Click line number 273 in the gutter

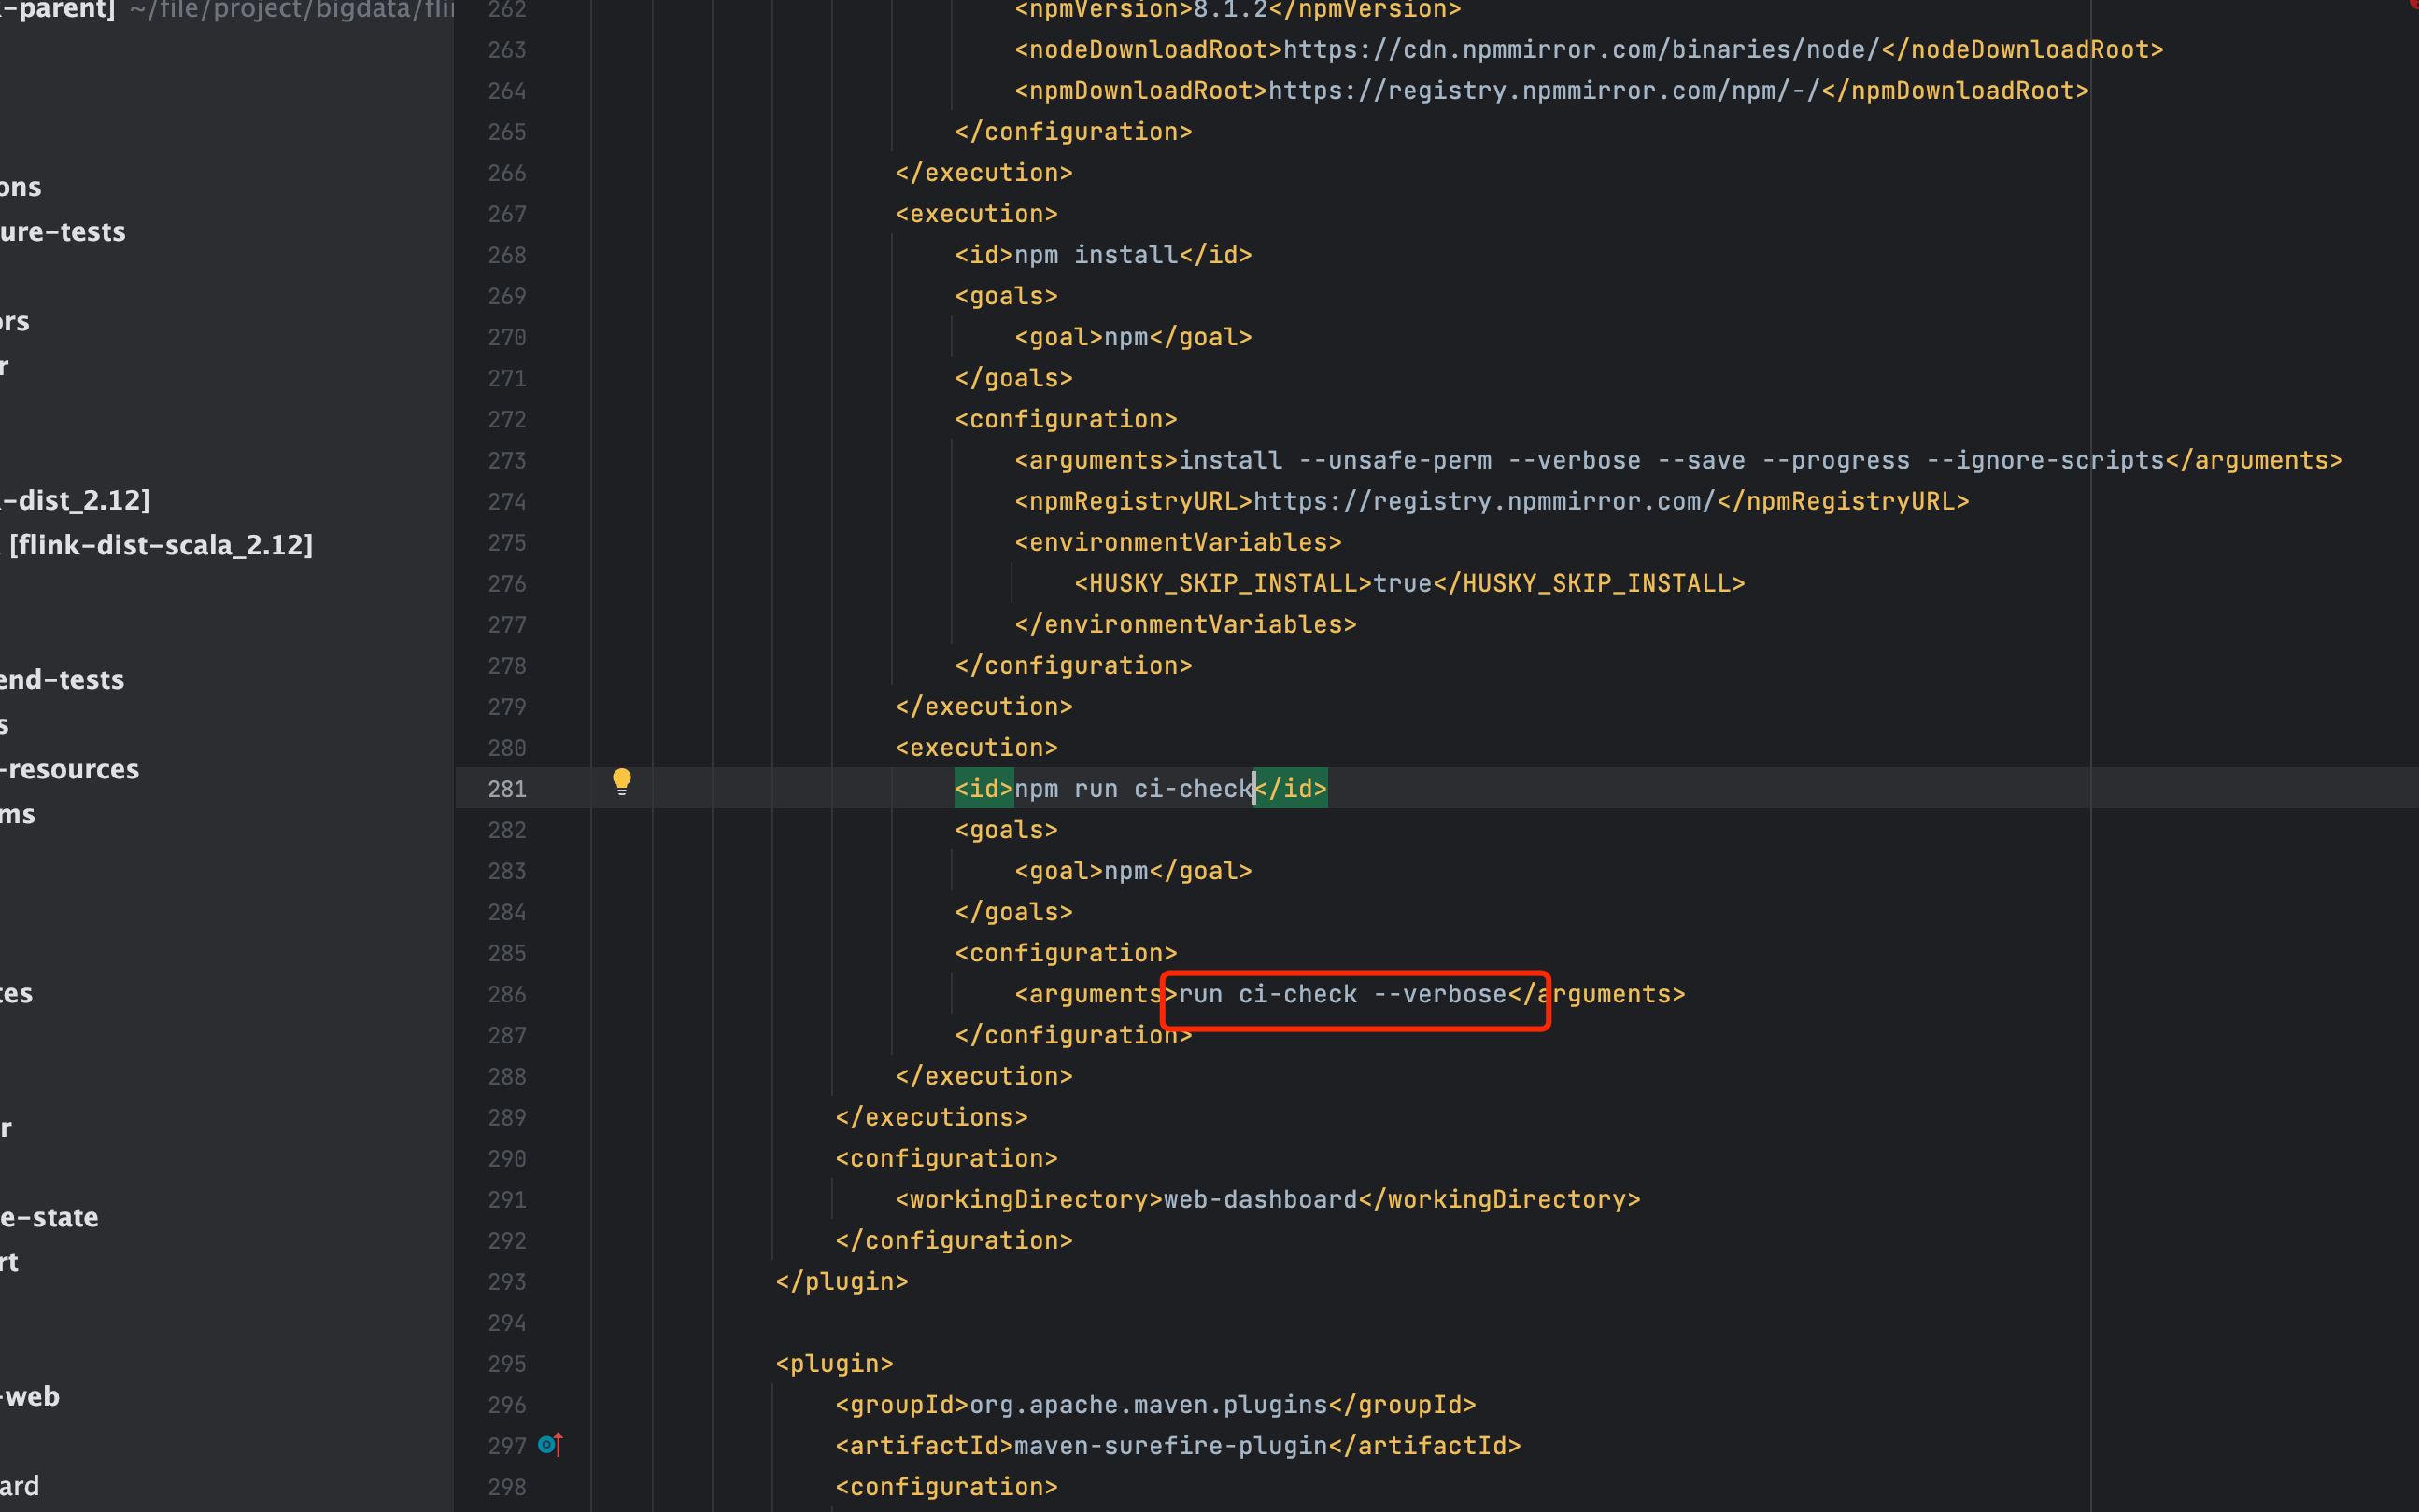click(507, 460)
